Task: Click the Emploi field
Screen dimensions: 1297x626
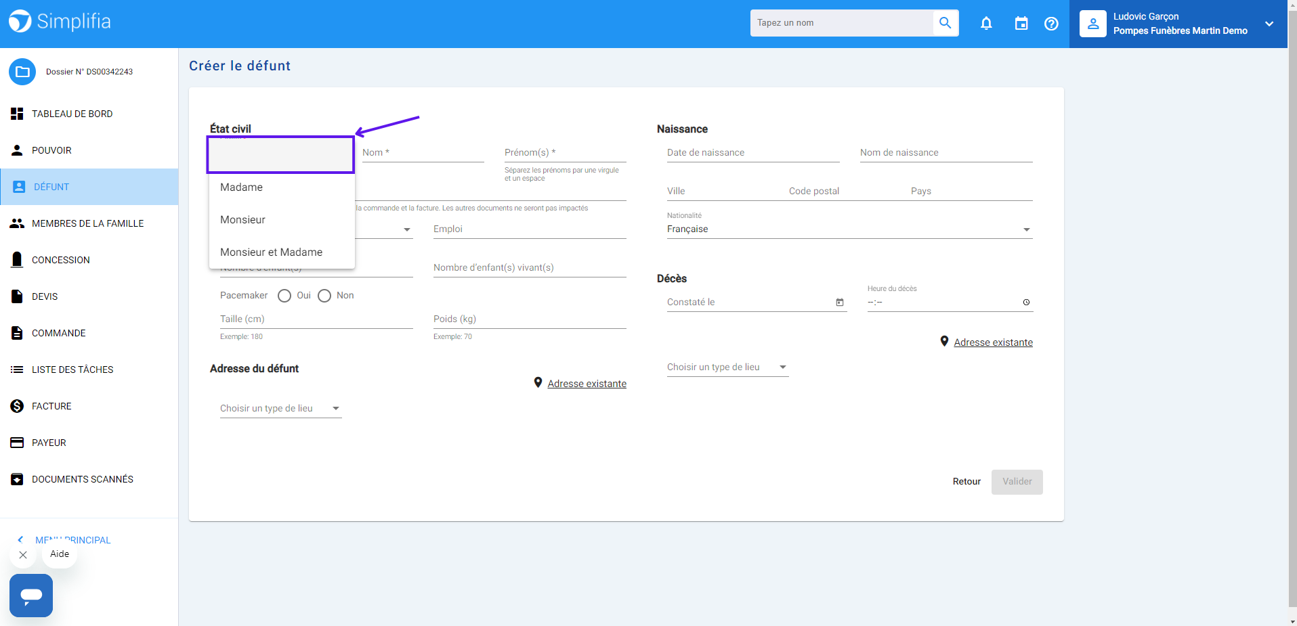Action: pyautogui.click(x=530, y=229)
